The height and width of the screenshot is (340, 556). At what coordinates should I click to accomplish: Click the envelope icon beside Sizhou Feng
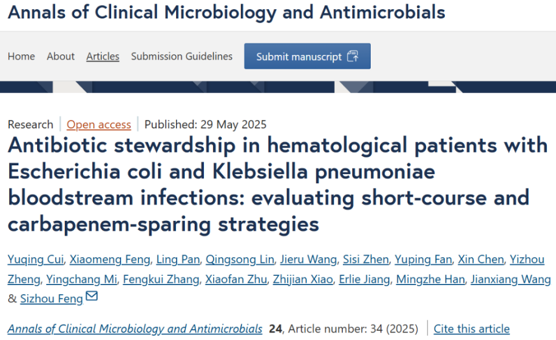(92, 297)
